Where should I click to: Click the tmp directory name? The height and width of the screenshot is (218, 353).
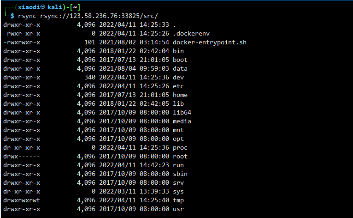click(x=178, y=200)
